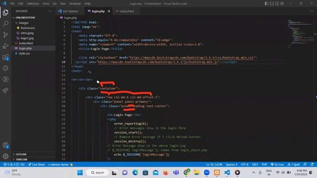Open notifications bell in status bar

click(312, 165)
